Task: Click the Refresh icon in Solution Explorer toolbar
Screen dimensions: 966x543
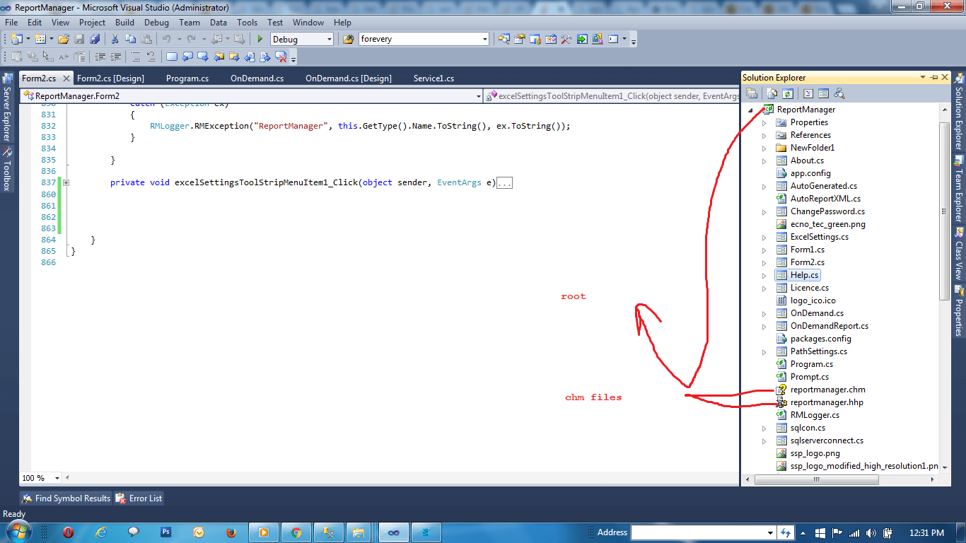Action: point(788,93)
